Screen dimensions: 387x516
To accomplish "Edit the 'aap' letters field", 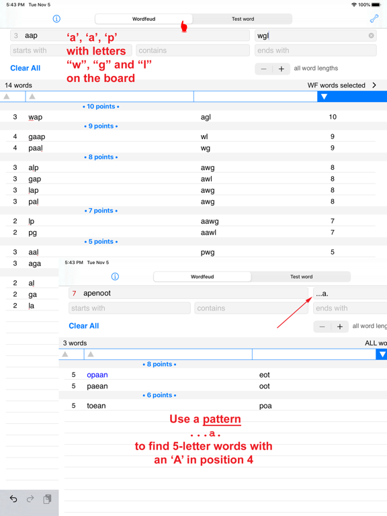I will (x=130, y=36).
